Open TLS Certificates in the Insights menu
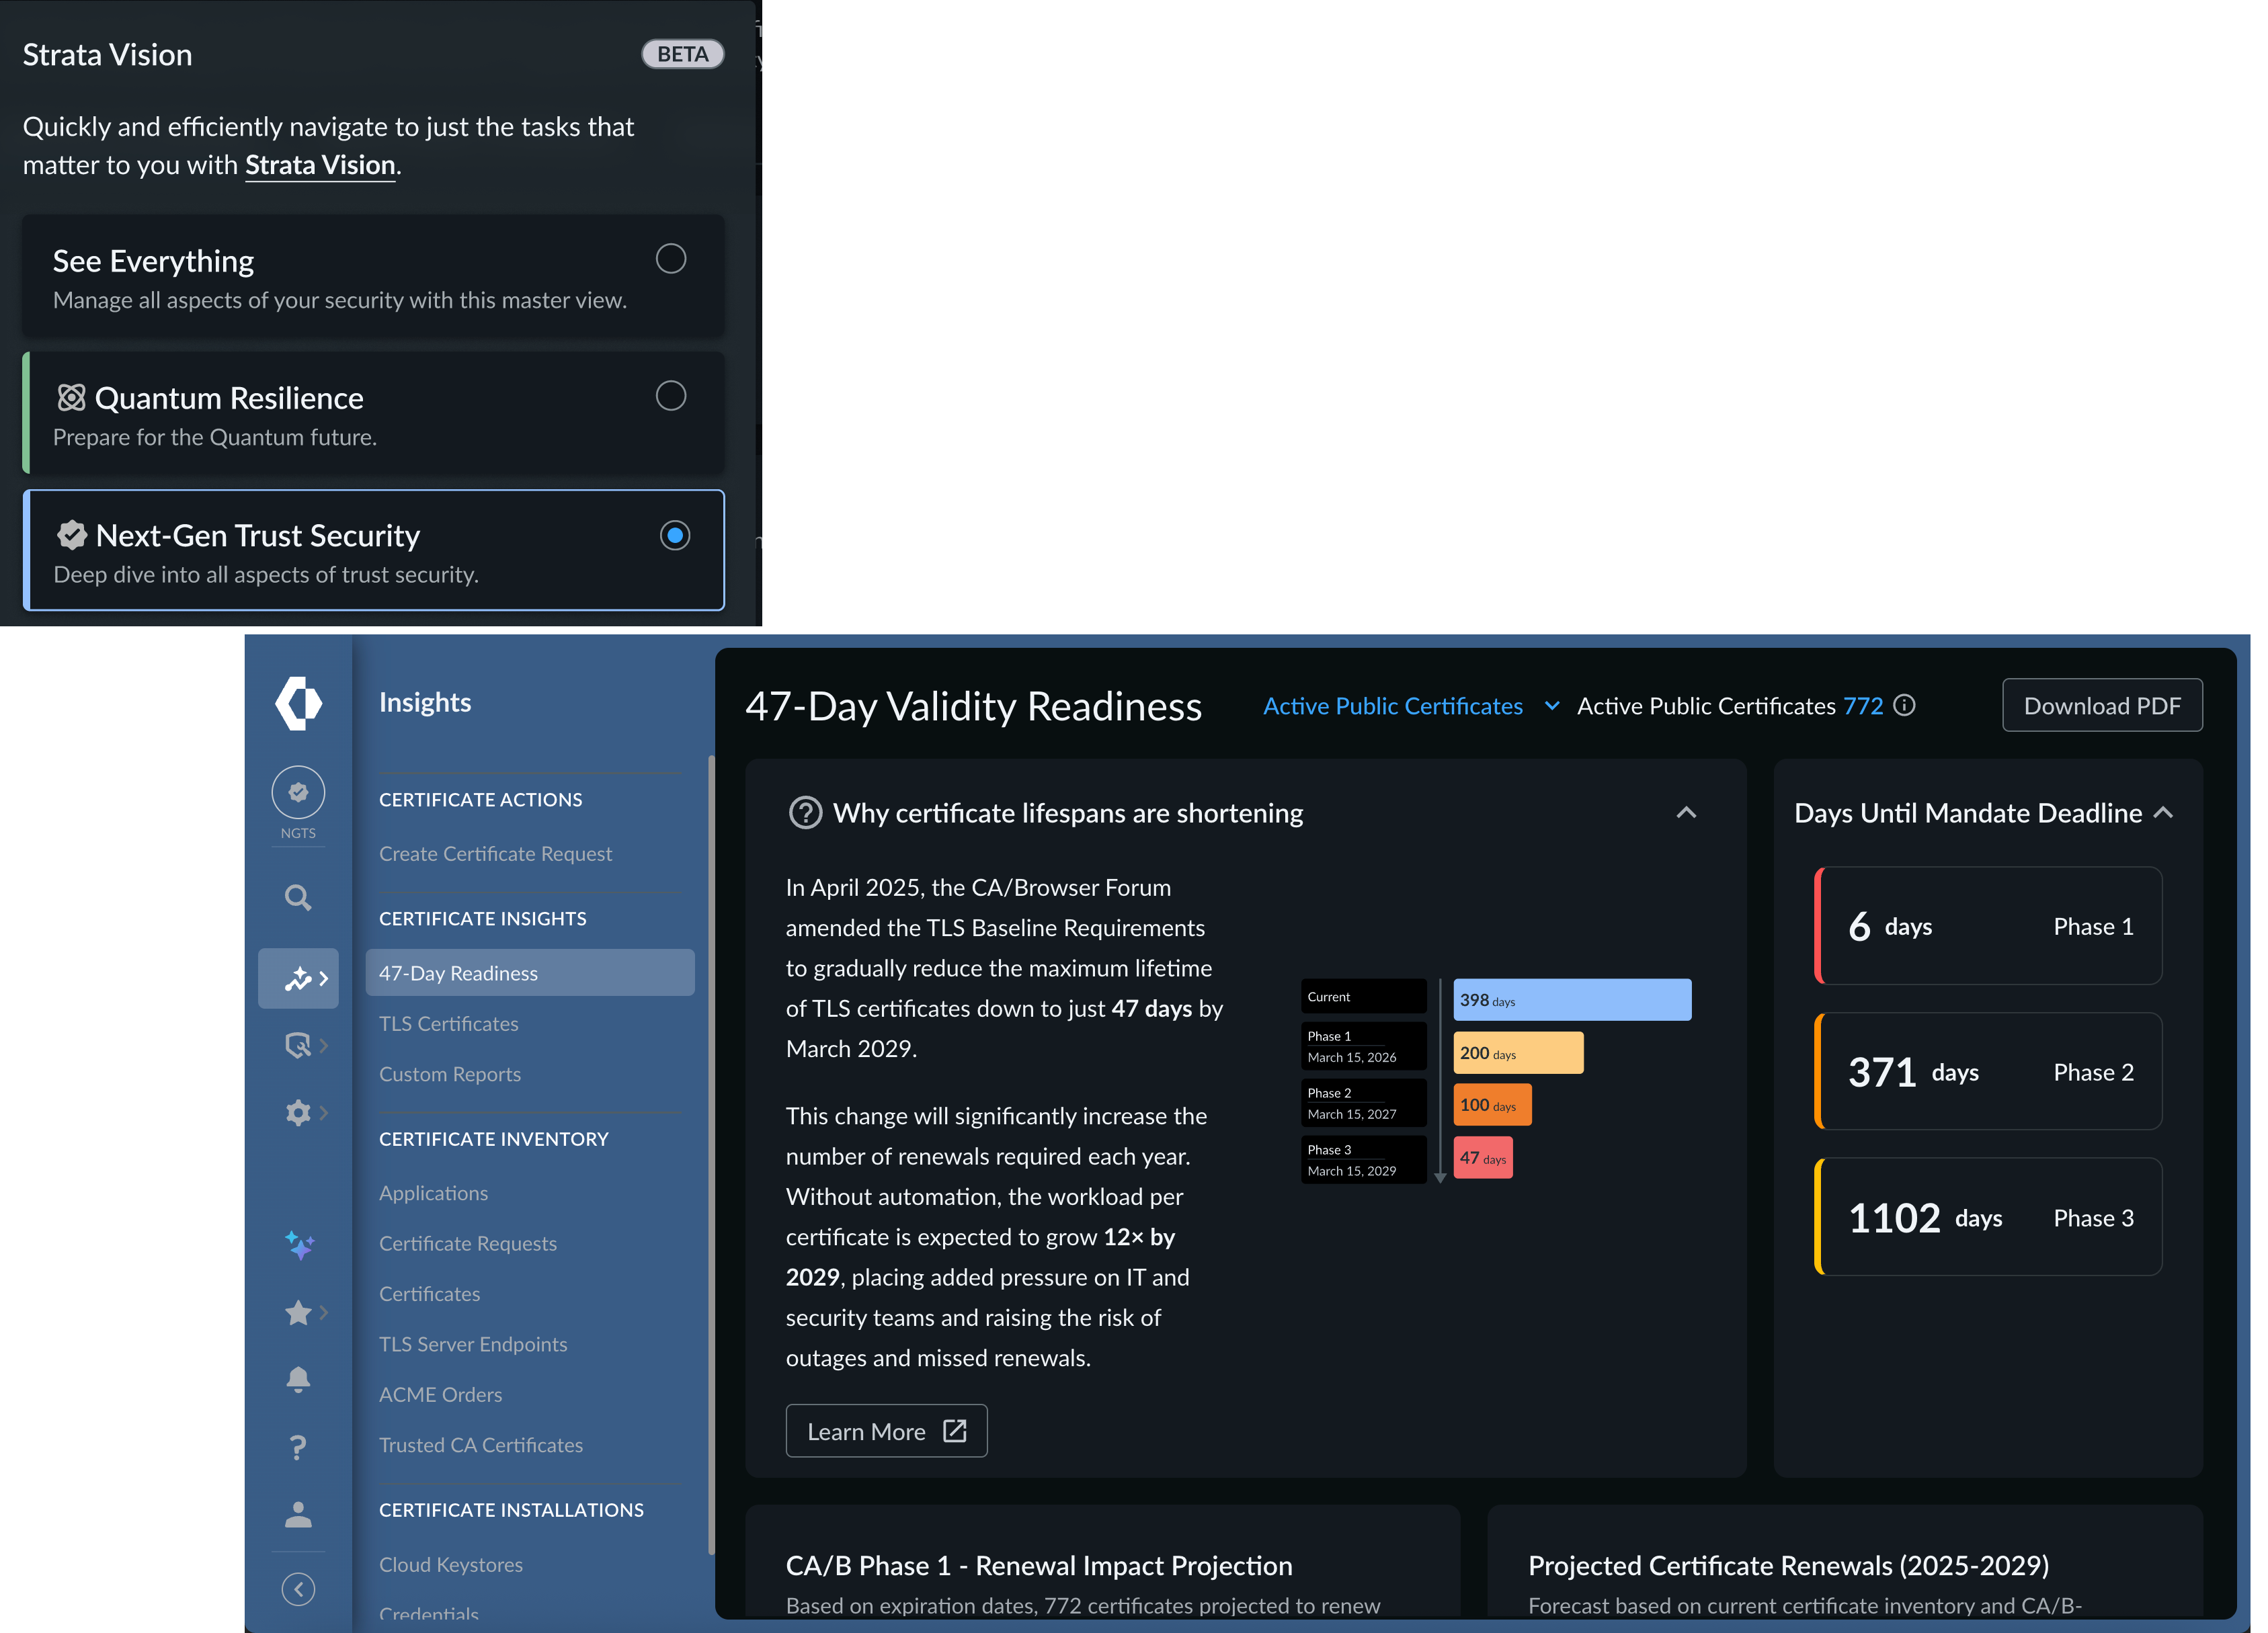Screen dimensions: 2268x1633 click(448, 1023)
